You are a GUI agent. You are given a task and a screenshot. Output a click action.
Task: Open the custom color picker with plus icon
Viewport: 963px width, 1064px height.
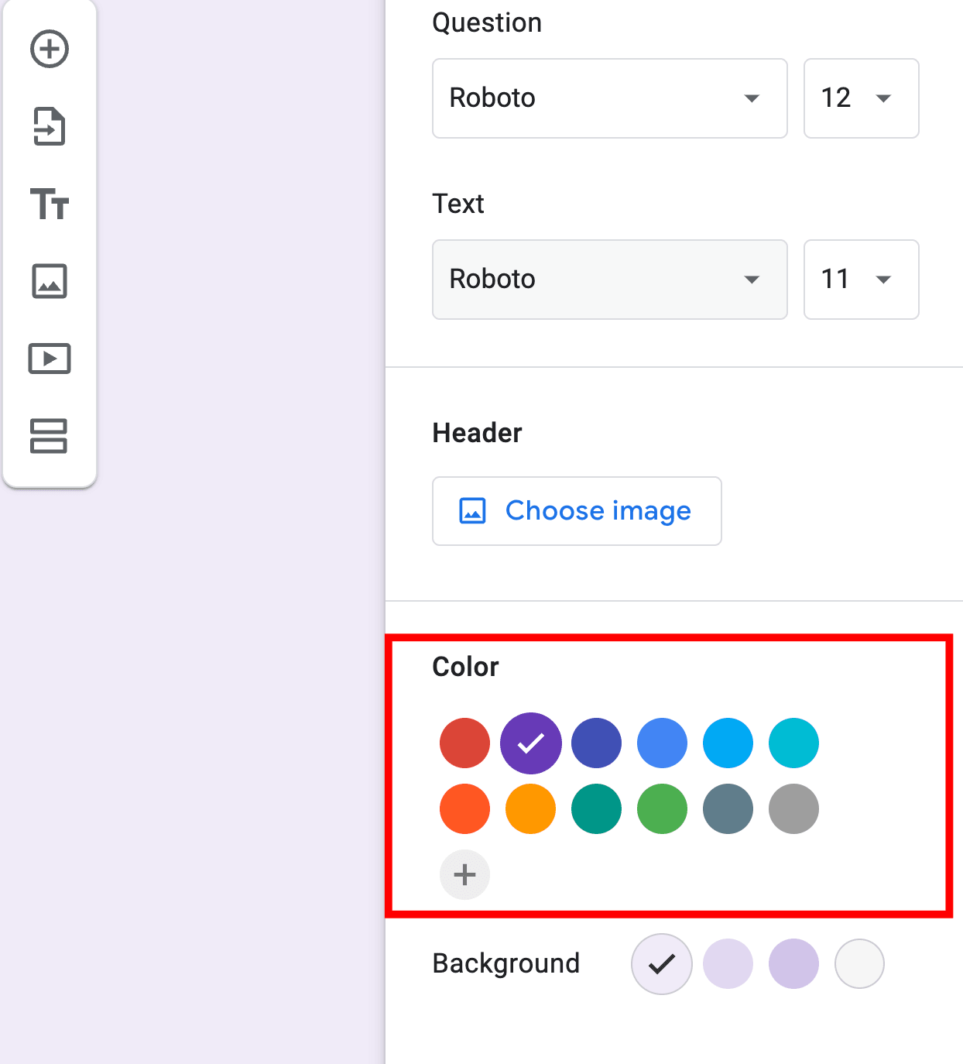click(464, 874)
